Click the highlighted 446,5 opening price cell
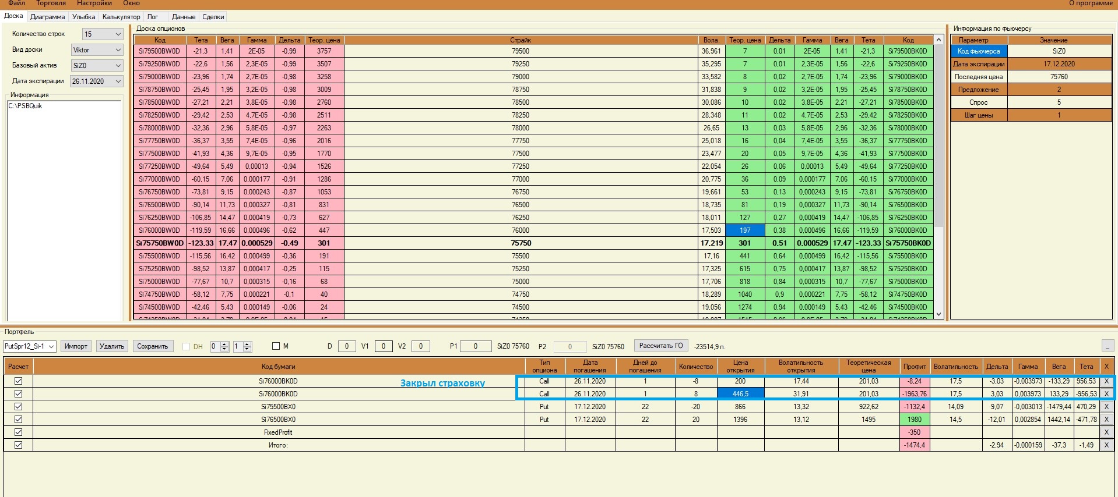The height and width of the screenshot is (497, 1118). point(740,394)
